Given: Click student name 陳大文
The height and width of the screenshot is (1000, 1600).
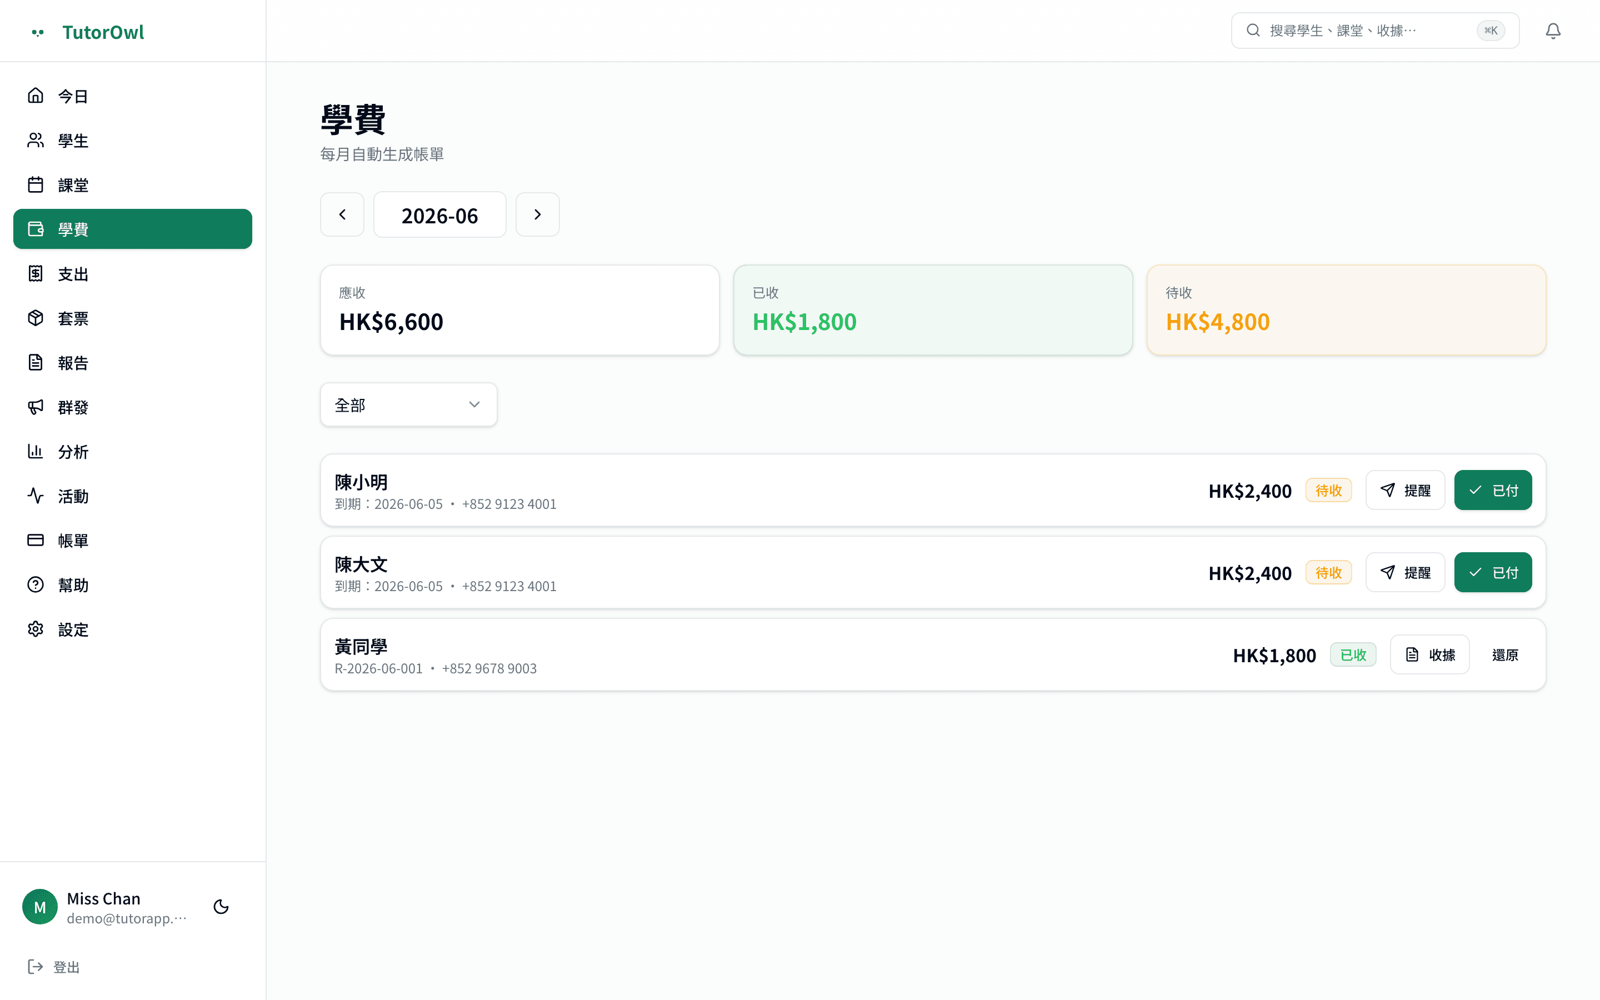Looking at the screenshot, I should tap(361, 564).
